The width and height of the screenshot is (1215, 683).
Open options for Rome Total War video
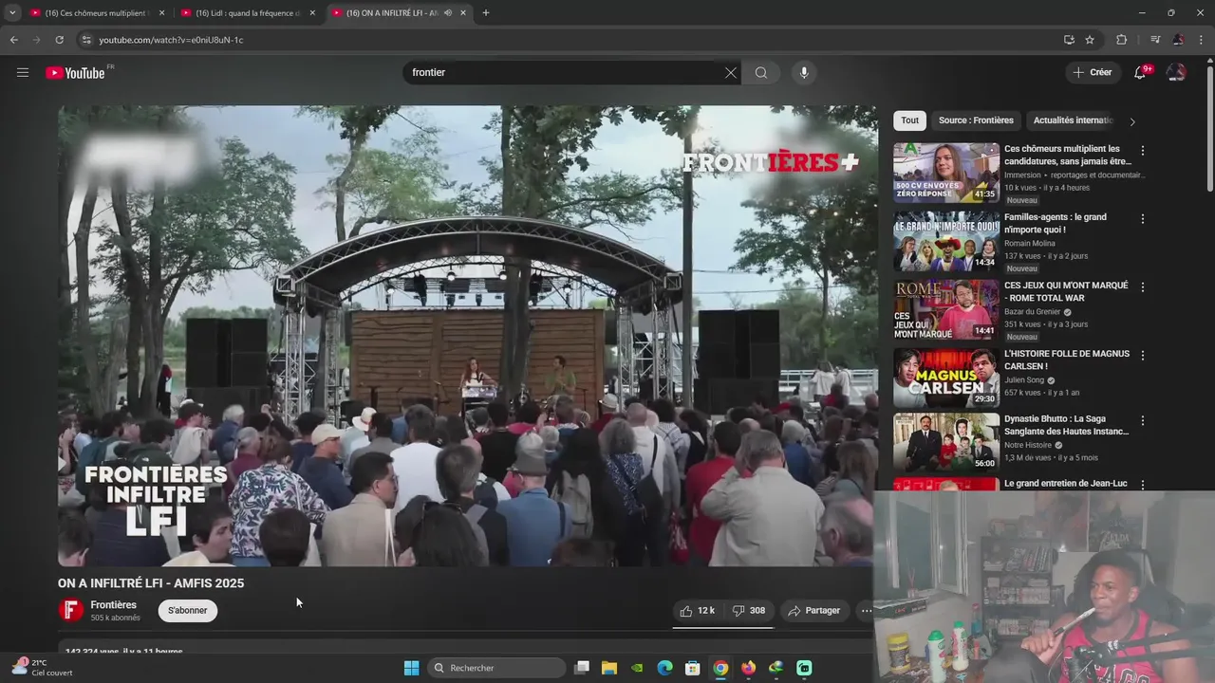point(1143,287)
